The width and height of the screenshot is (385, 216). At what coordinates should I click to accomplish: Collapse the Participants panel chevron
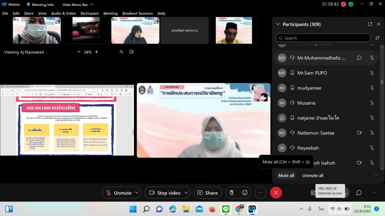(278, 24)
